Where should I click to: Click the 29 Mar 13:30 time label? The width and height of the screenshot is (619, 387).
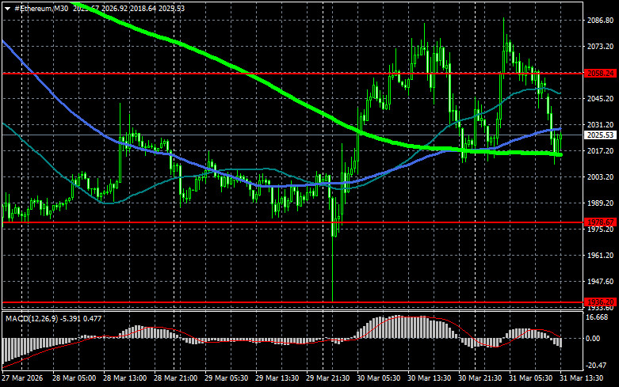tap(277, 378)
